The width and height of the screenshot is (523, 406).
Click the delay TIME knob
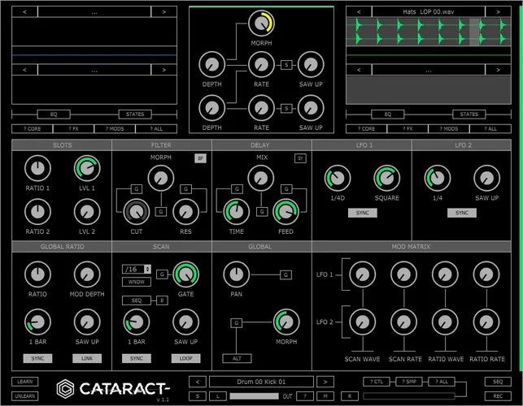coord(237,212)
